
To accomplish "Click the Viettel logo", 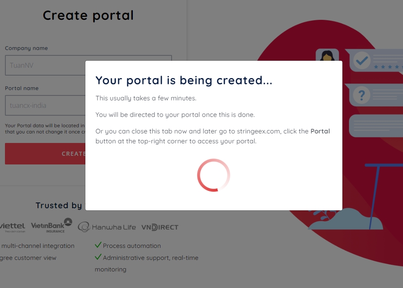I will click(x=12, y=226).
